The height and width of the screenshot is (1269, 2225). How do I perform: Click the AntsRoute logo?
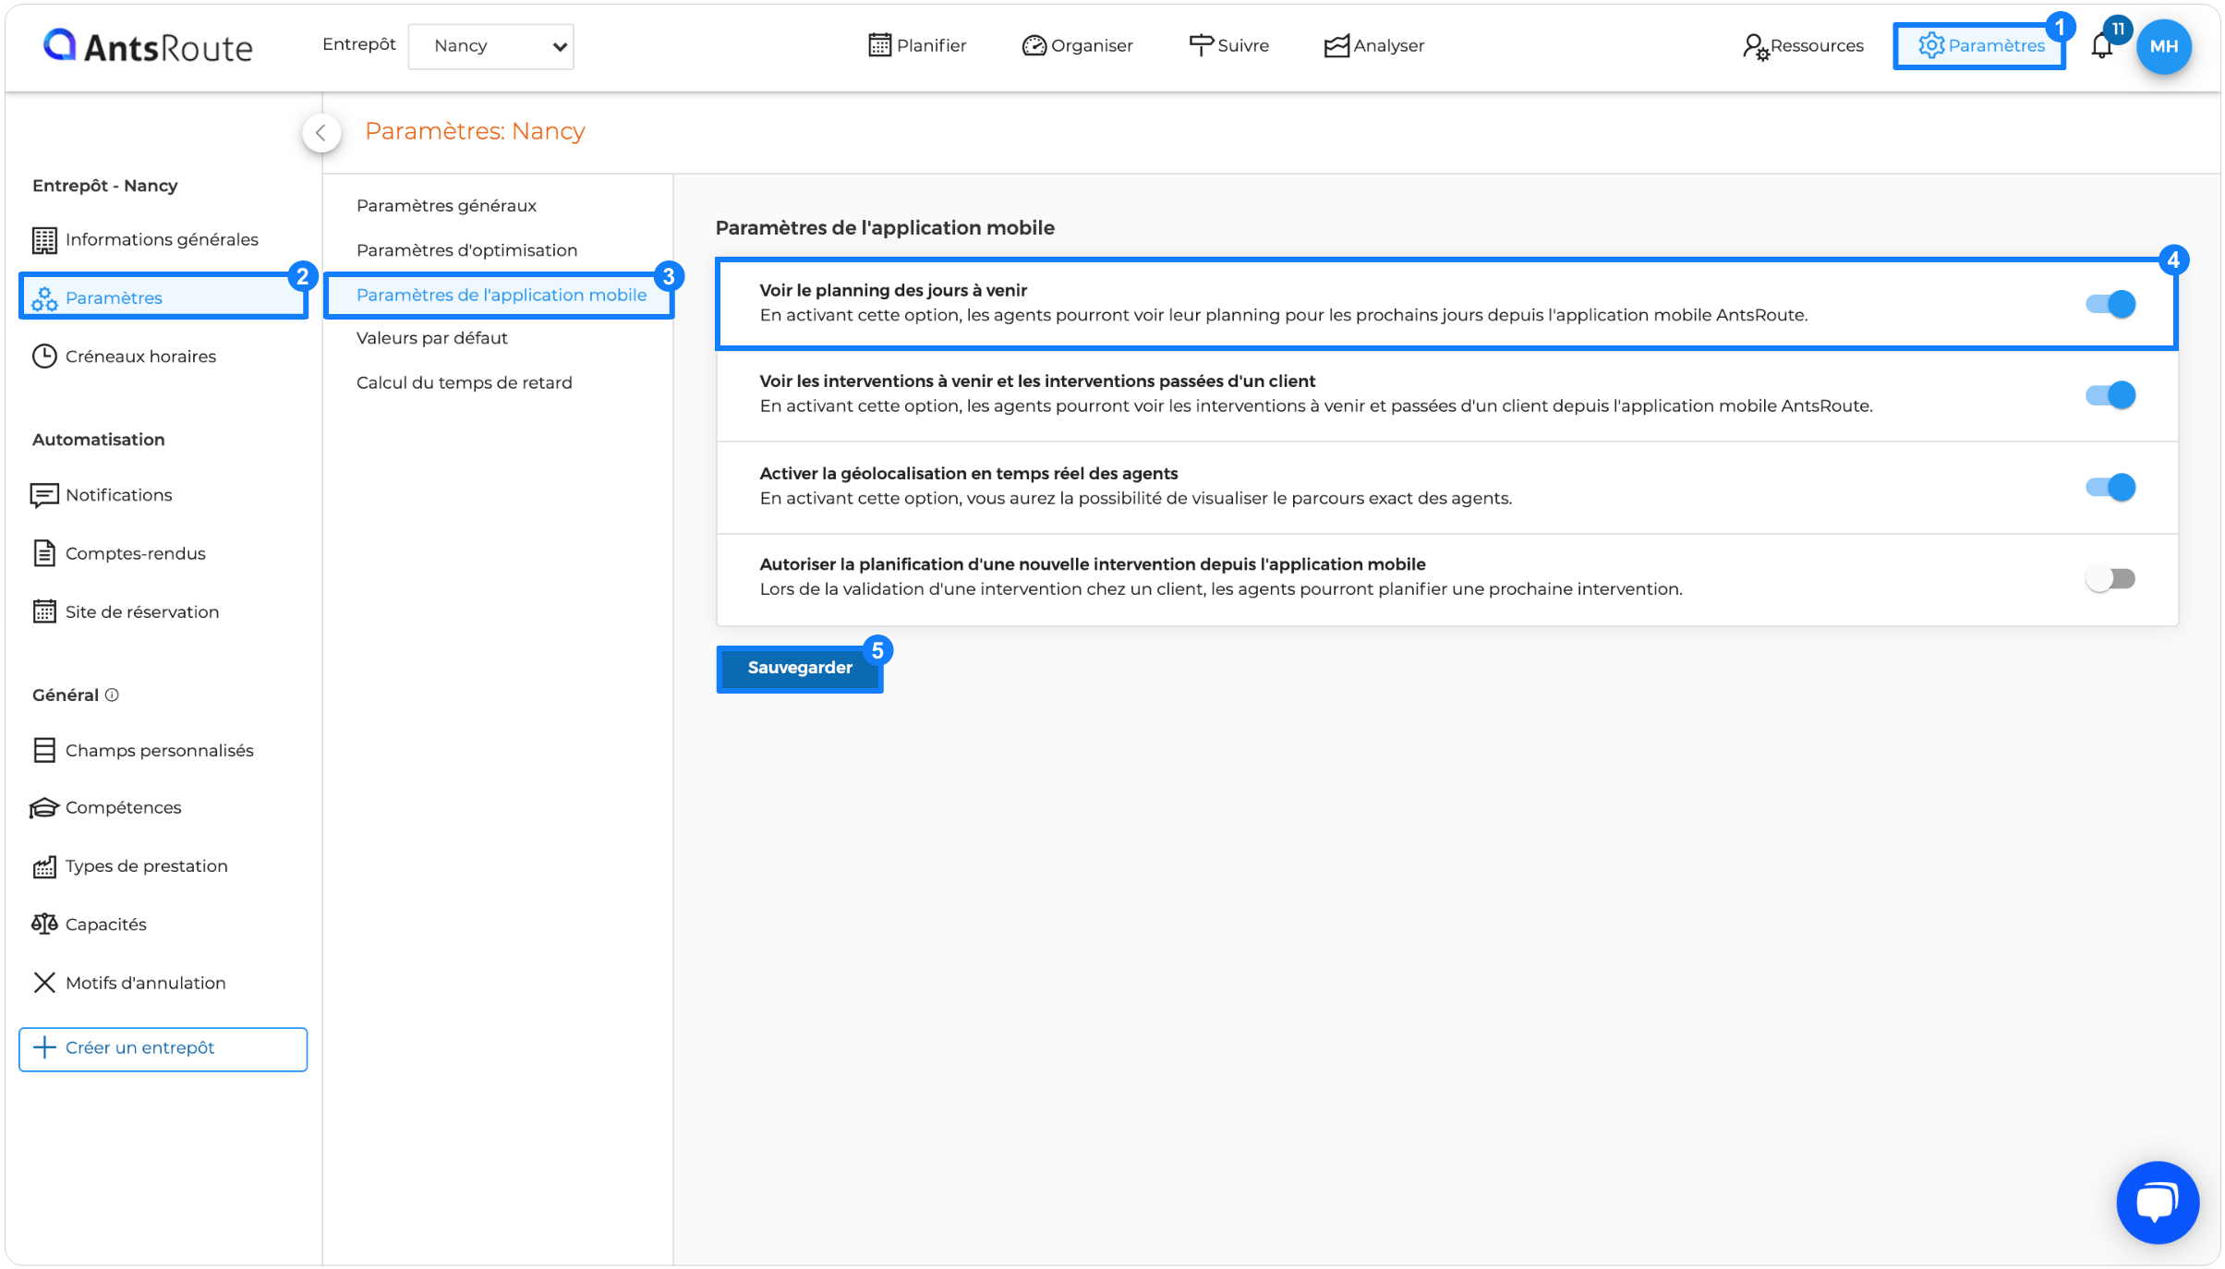pyautogui.click(x=148, y=45)
